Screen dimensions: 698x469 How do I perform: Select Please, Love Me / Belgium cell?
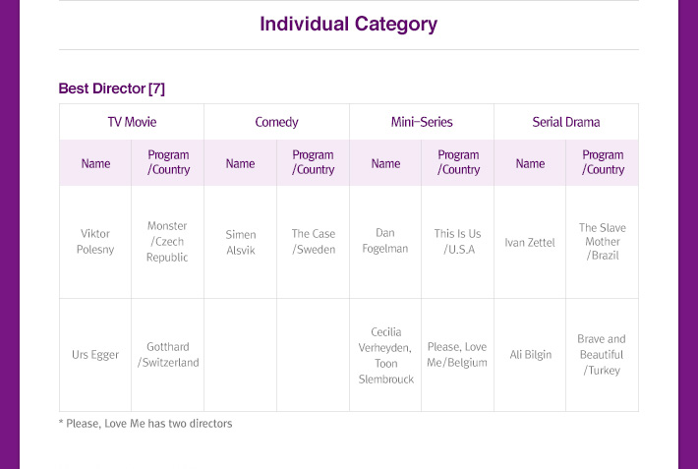(457, 355)
